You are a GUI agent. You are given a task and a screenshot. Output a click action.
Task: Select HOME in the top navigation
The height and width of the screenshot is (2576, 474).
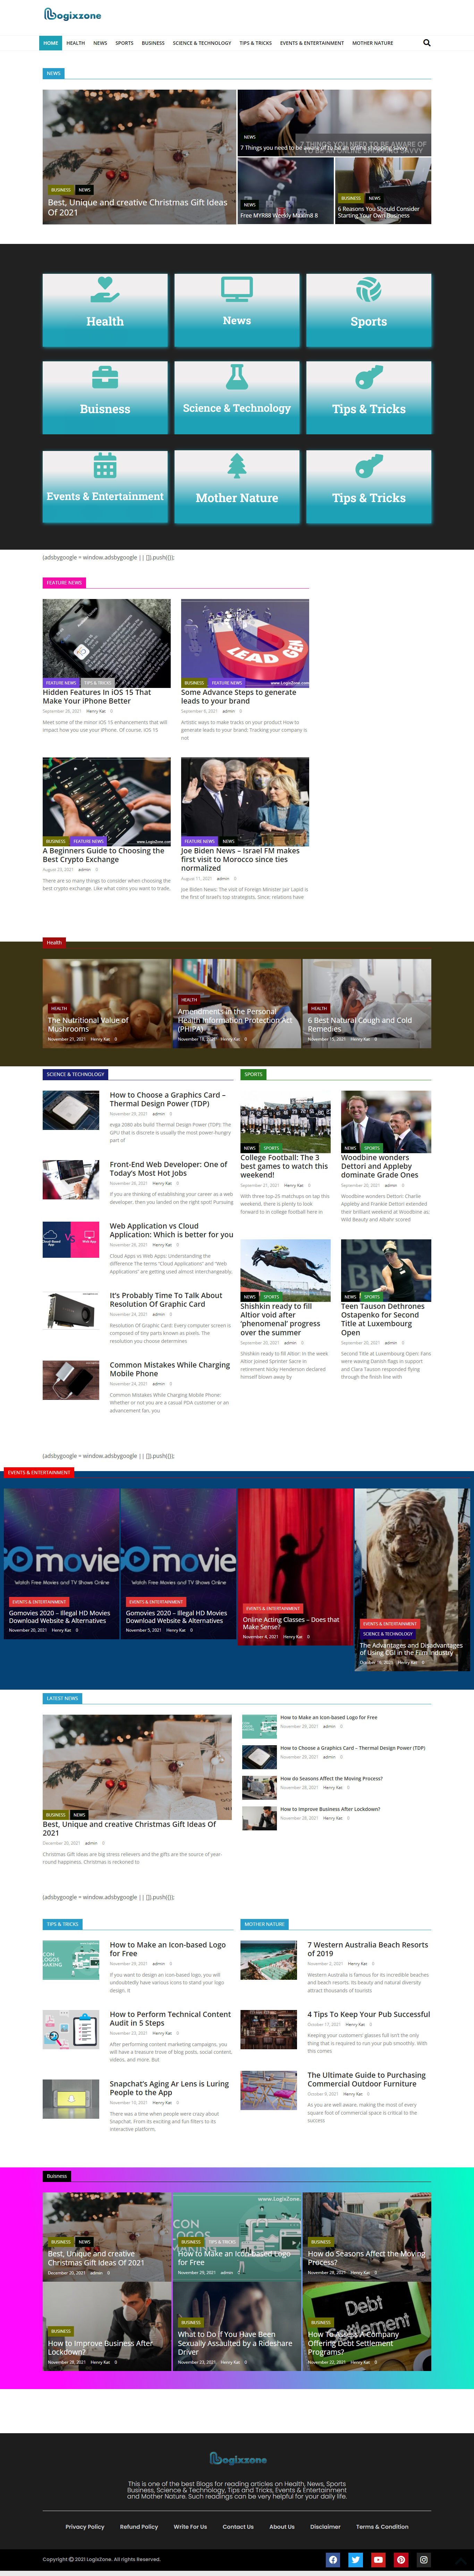click(51, 43)
